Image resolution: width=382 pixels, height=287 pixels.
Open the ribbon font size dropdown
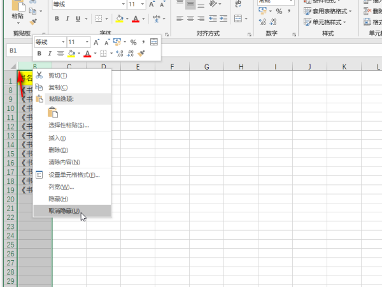coord(141,4)
